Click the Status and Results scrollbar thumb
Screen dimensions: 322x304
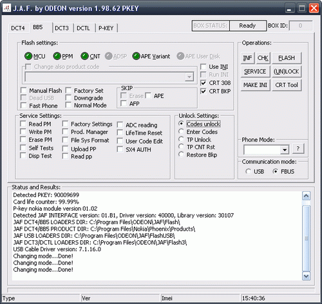(307, 238)
